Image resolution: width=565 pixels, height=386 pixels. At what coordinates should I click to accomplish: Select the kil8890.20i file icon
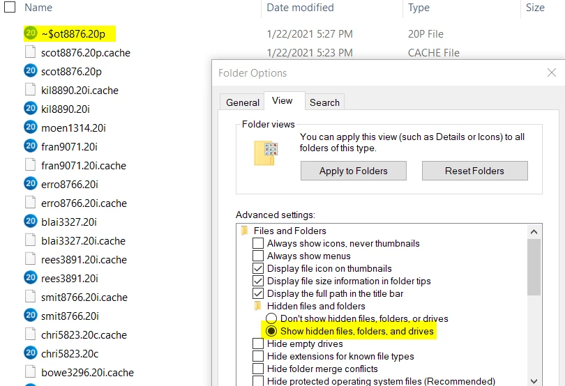(31, 109)
